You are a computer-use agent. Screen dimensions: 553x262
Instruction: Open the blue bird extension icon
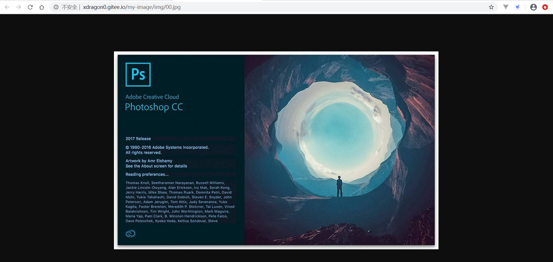point(518,7)
